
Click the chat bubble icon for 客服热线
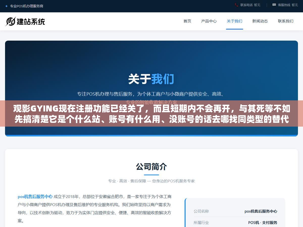coord(274,5)
